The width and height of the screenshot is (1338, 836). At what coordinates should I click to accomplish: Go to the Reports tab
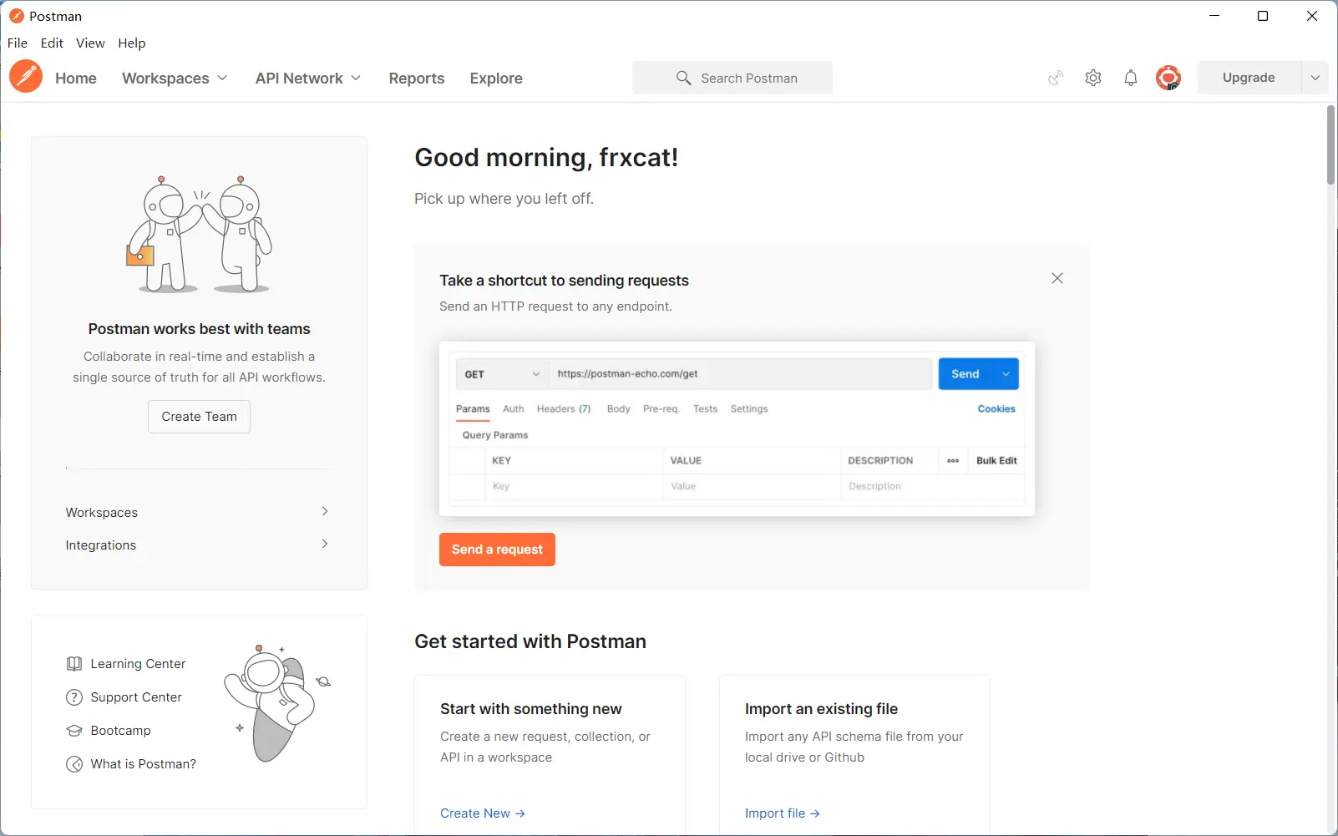(417, 78)
